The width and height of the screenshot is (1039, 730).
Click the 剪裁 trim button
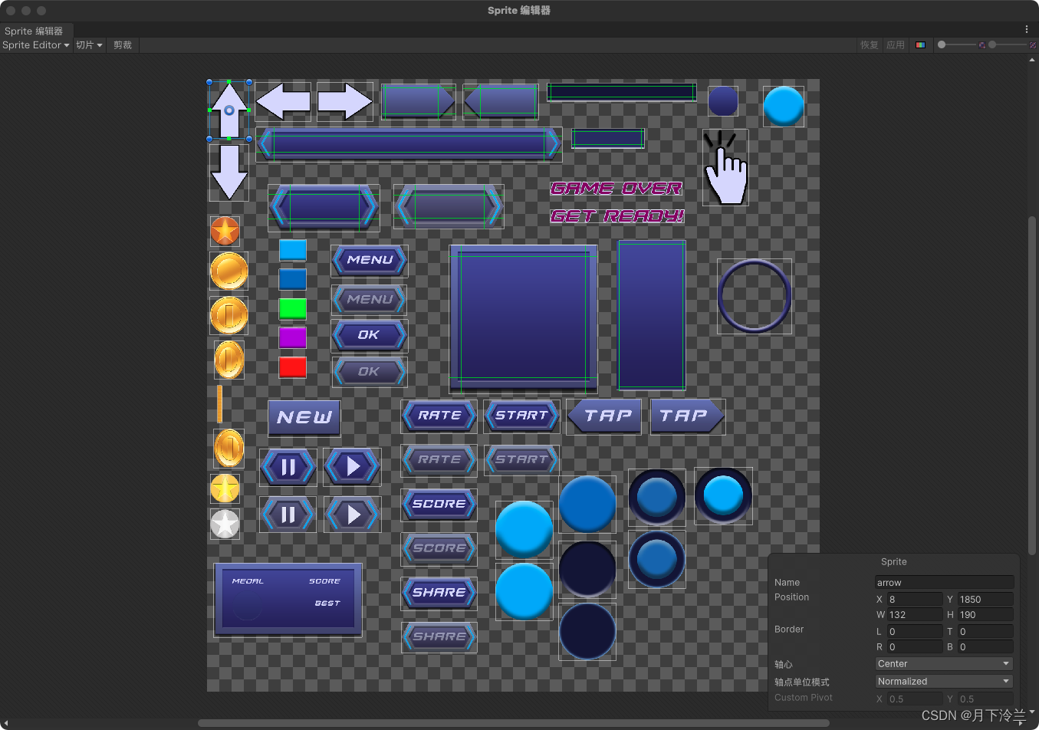point(123,45)
